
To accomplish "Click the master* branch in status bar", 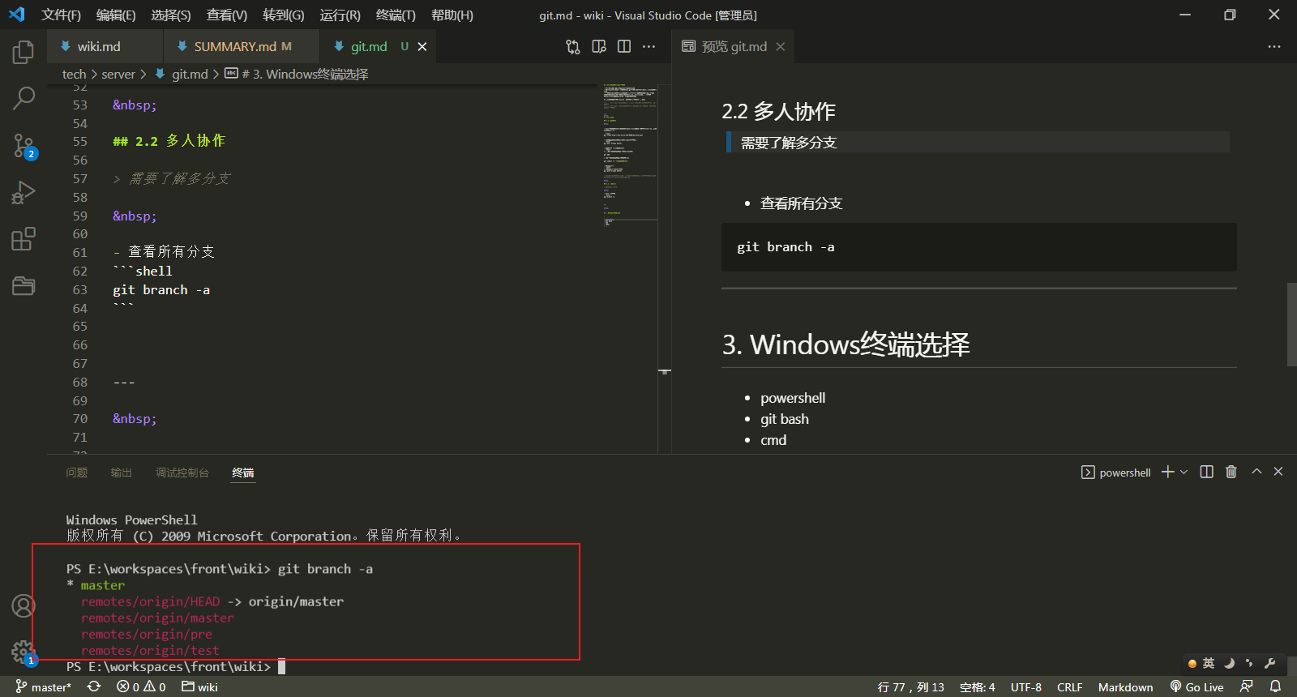I will click(x=44, y=687).
